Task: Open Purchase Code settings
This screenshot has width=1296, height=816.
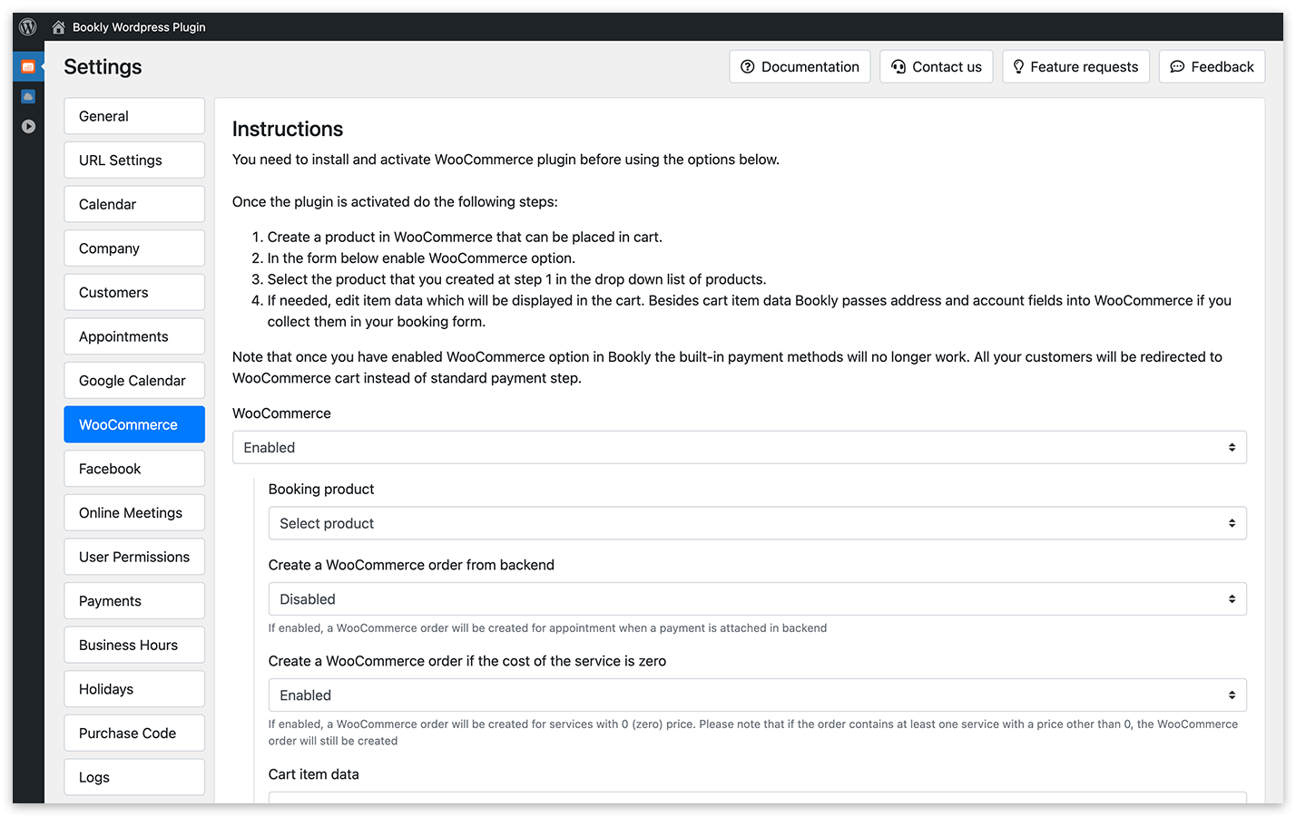Action: [134, 733]
